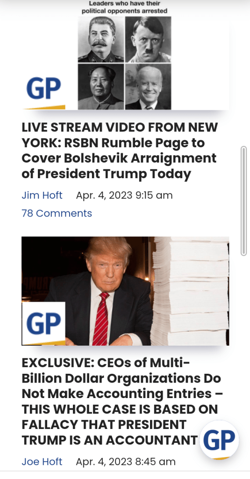Screen dimensions: 250x479
Task: Open the photo of man beside paper stack
Action: pyautogui.click(x=125, y=291)
